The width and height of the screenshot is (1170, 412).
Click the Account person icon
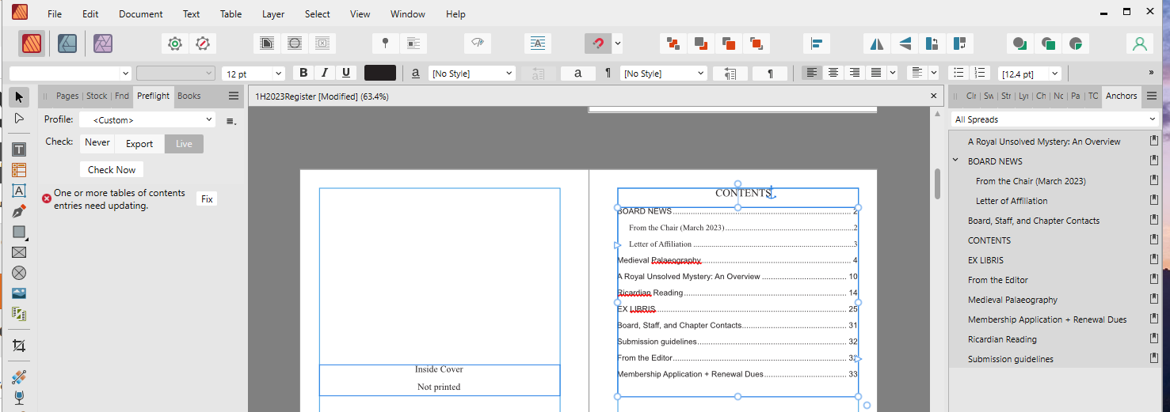pos(1139,43)
